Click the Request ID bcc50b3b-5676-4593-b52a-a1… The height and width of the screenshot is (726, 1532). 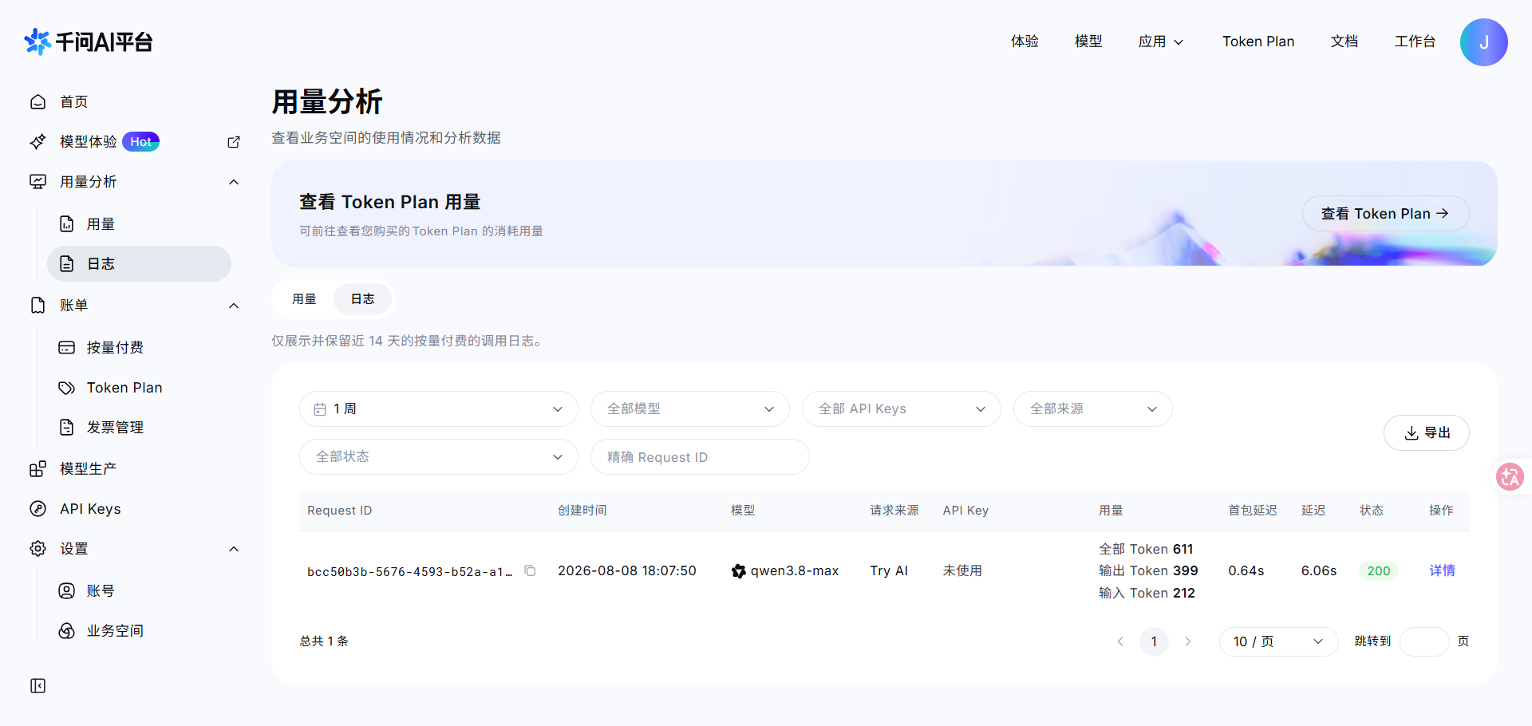[409, 571]
